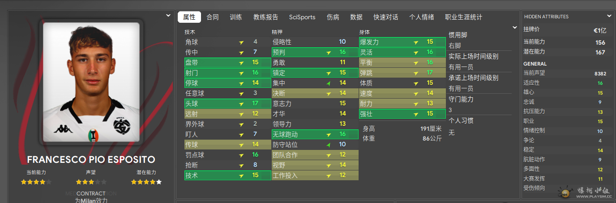
Task: Click the arrow icon on 爆发力 row
Action: pos(416,42)
